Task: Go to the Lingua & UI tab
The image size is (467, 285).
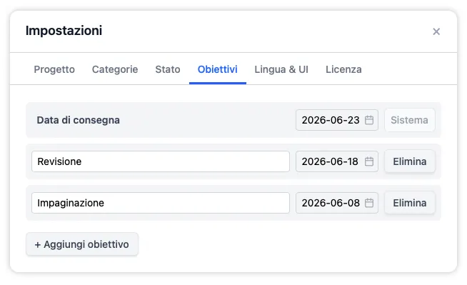Action: point(281,69)
